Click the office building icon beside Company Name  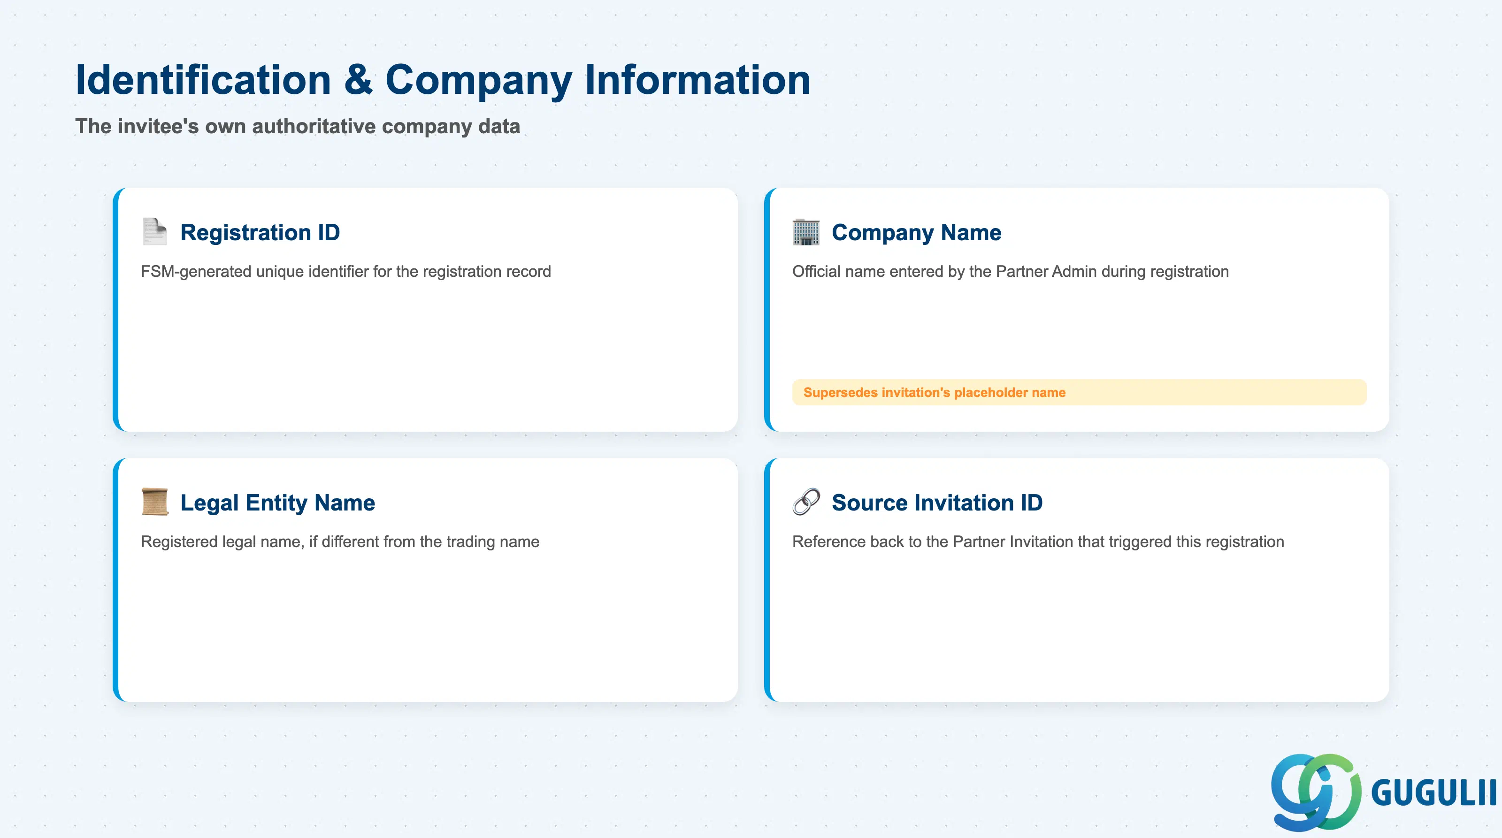pos(806,232)
